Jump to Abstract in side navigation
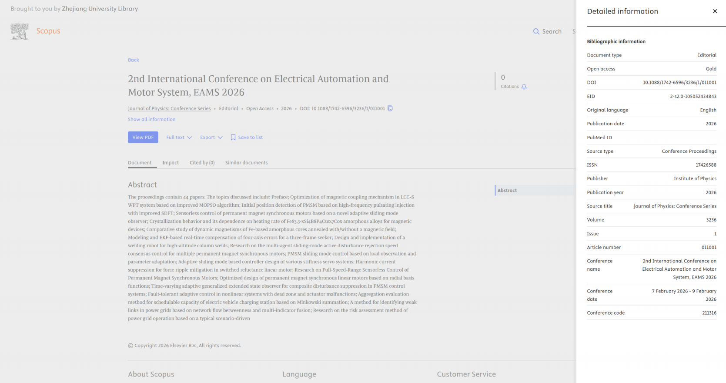726x383 pixels. pos(507,191)
